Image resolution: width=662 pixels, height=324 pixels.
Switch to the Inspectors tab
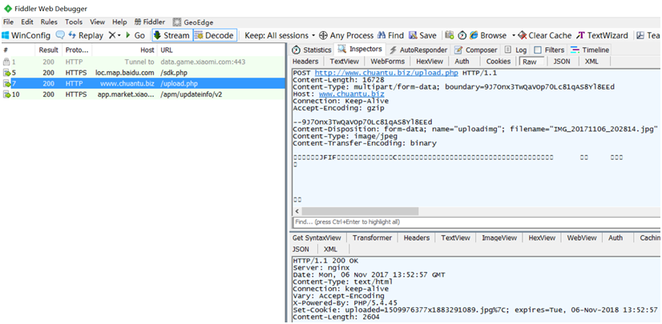361,50
